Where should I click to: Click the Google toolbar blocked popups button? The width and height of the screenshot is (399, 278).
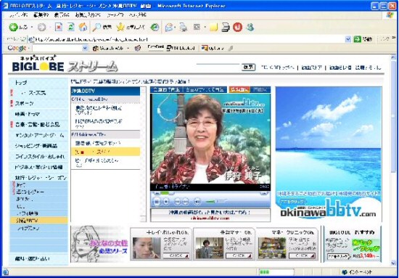pyautogui.click(x=181, y=48)
